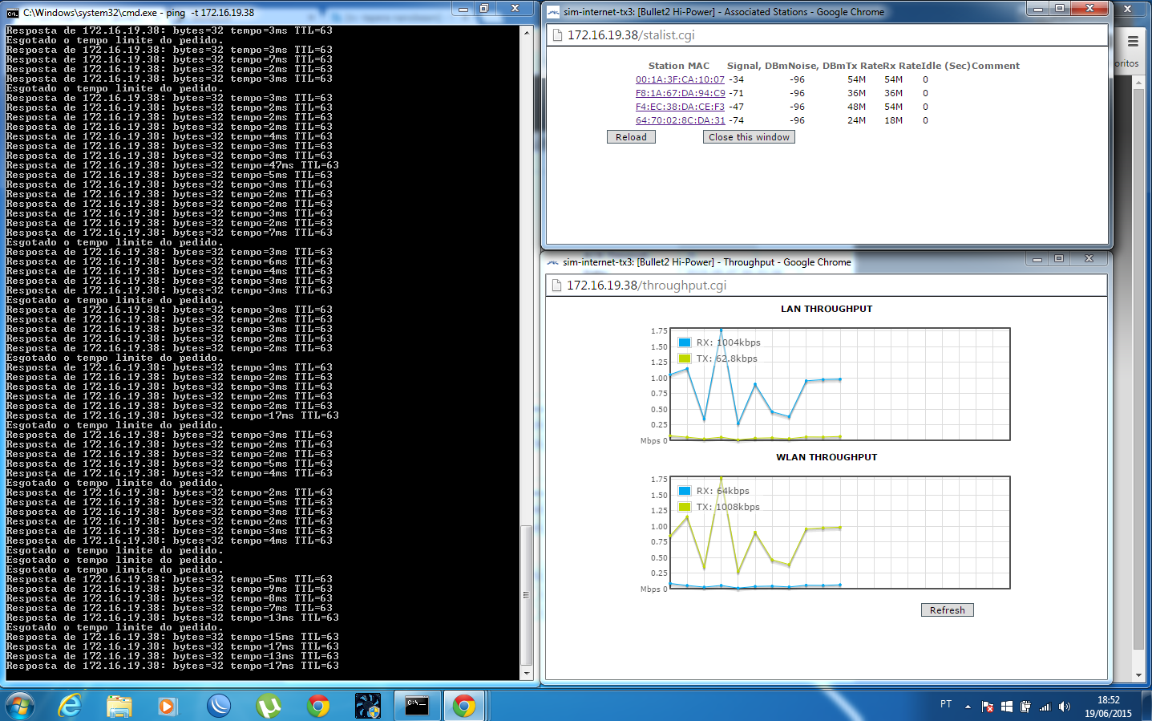Screen dimensions: 1152x721
Task: Open the taskbar clock showing 18:52
Action: [x=1109, y=707]
